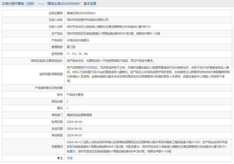The width and height of the screenshot is (234, 164).
Task: Click the 型号规格 label
Action: (x=57, y=54)
